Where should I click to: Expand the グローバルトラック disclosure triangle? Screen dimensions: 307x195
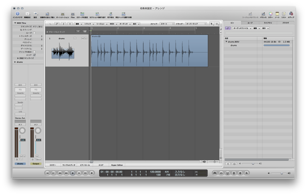pyautogui.click(x=47, y=32)
